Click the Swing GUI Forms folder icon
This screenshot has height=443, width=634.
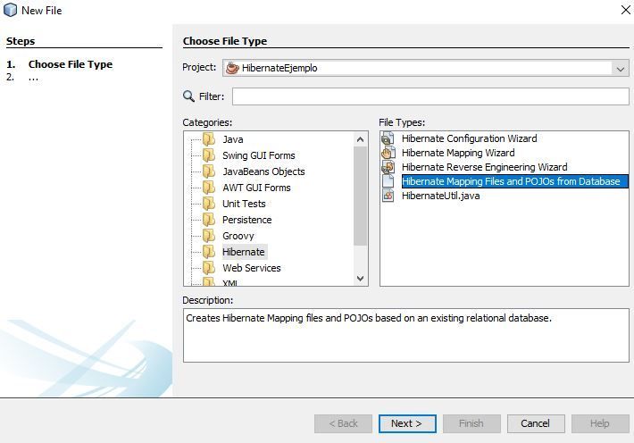(209, 155)
